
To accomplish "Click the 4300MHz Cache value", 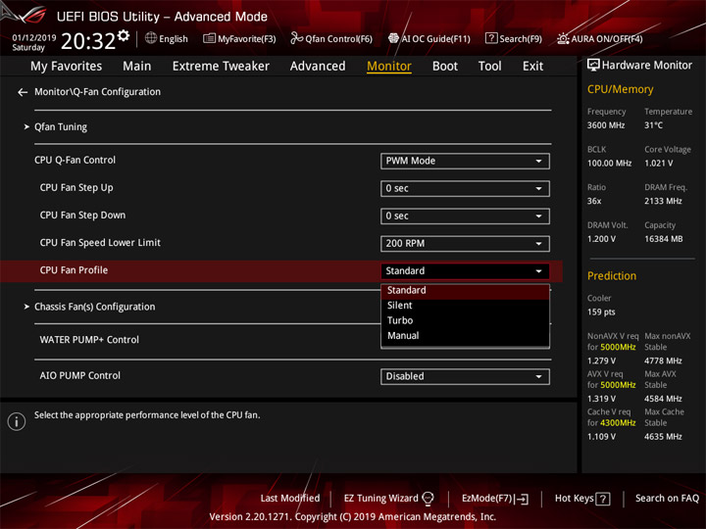I will (618, 423).
